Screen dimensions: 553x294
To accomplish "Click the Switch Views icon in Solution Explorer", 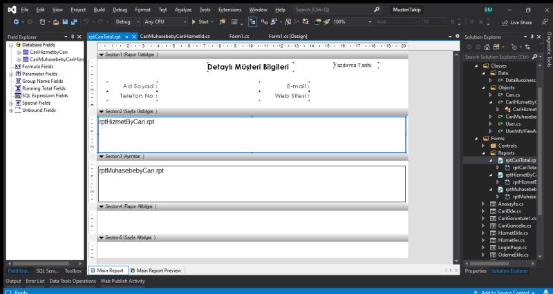I will [x=496, y=47].
